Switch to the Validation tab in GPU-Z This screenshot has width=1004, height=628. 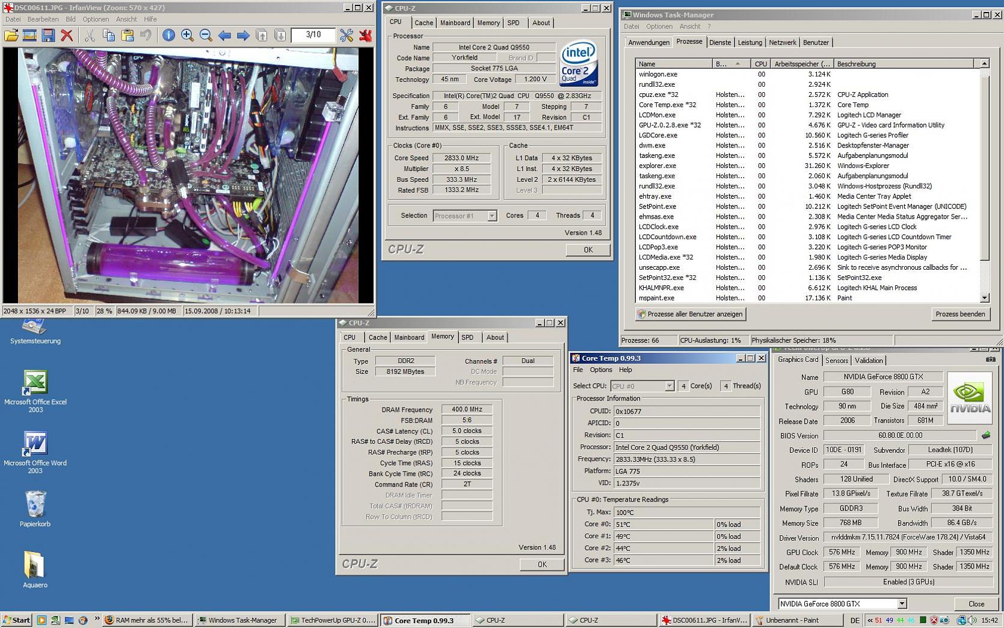click(869, 361)
